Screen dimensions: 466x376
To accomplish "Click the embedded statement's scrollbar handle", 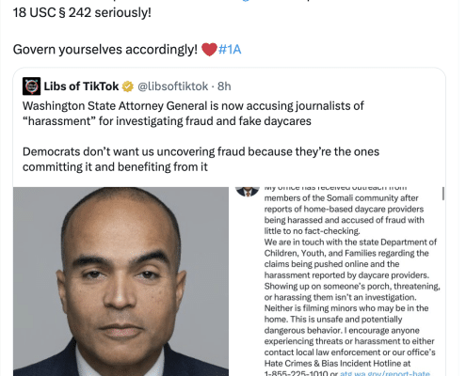I will point(443,194).
